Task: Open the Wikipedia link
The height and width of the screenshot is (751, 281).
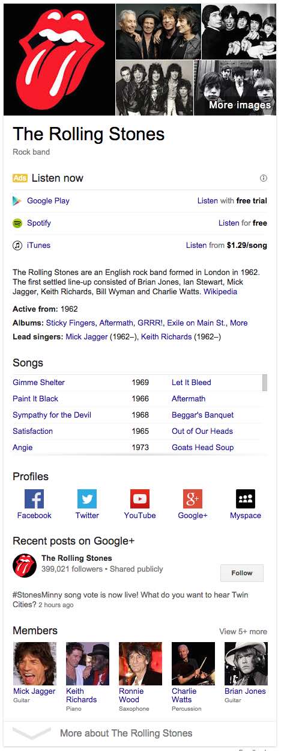Action: coord(220,292)
